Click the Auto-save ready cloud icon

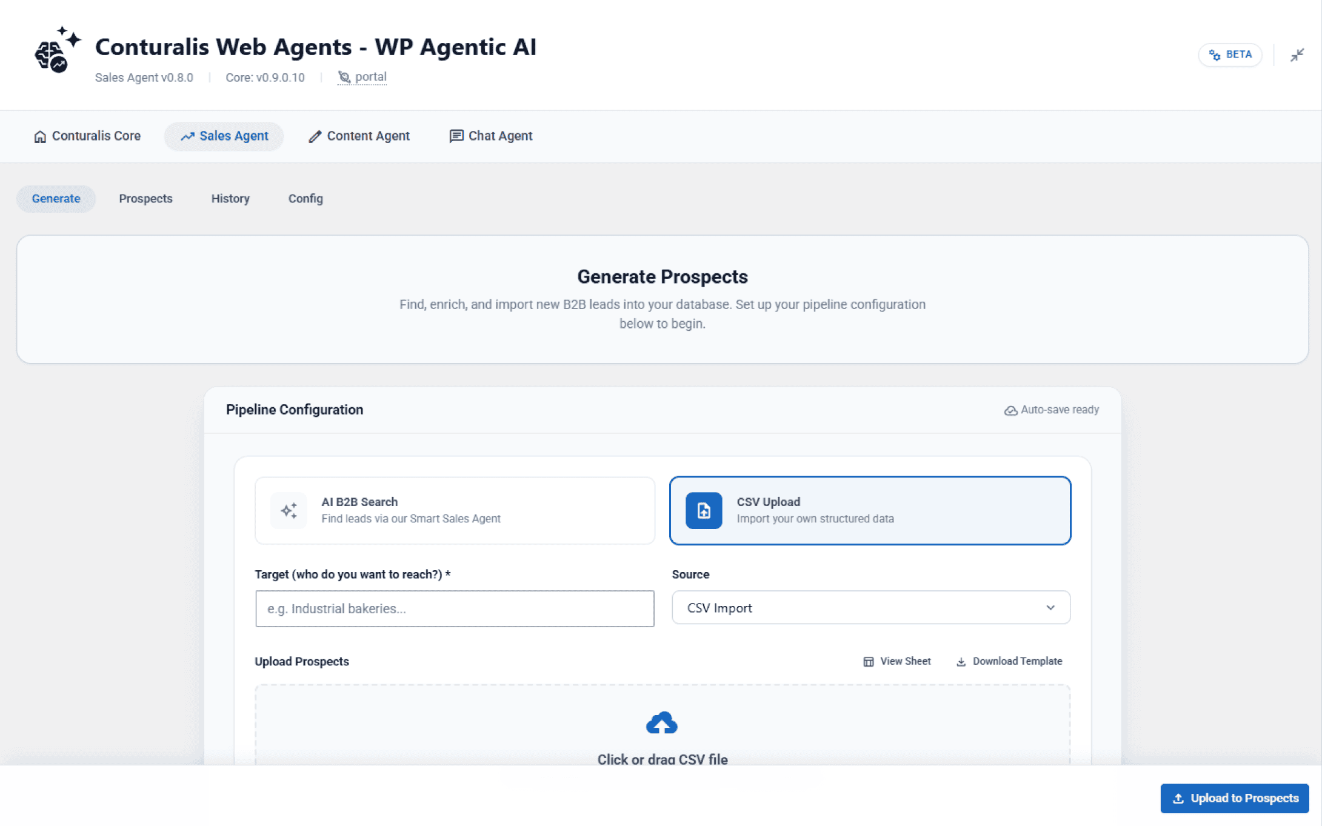click(x=1010, y=410)
